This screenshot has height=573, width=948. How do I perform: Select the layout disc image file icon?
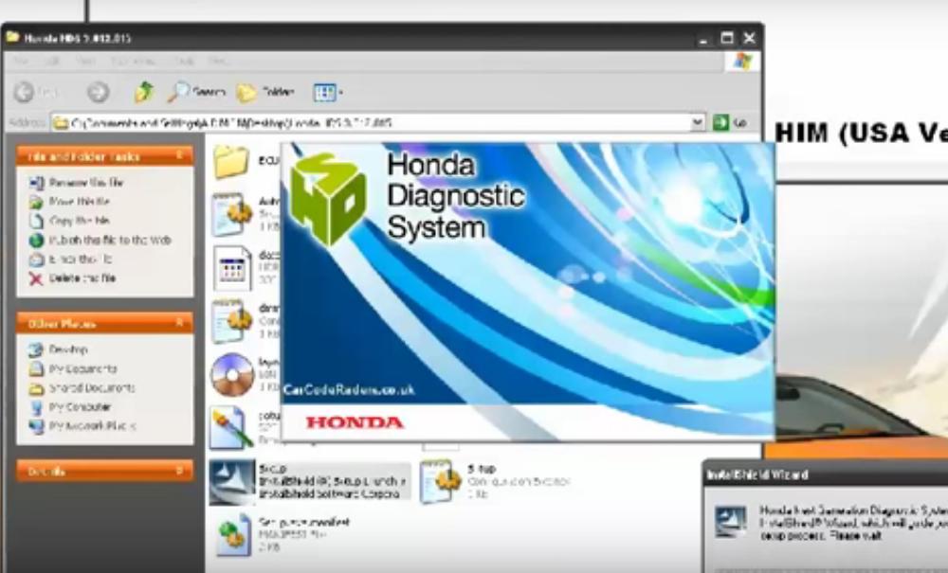point(232,375)
